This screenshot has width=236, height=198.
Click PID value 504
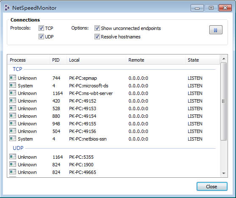coord(56,131)
